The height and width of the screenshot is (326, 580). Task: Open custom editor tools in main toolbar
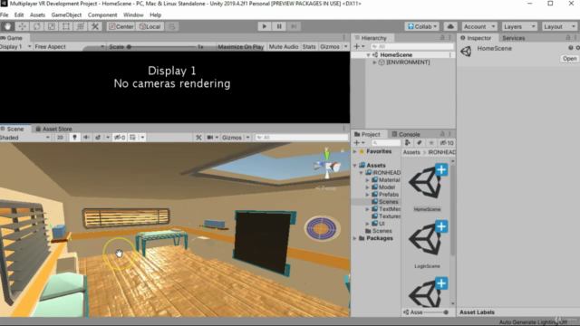point(94,26)
